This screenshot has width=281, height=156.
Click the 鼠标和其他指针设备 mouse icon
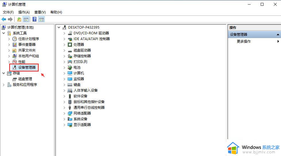(70, 102)
